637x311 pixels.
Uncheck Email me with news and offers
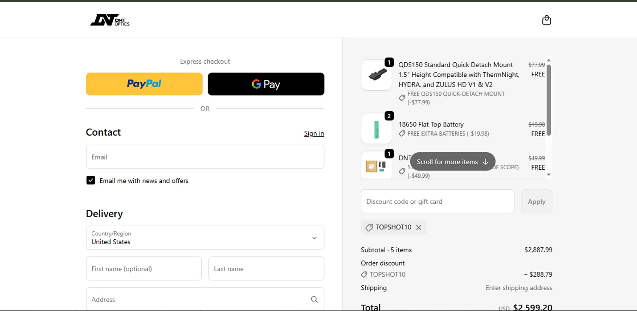90,180
